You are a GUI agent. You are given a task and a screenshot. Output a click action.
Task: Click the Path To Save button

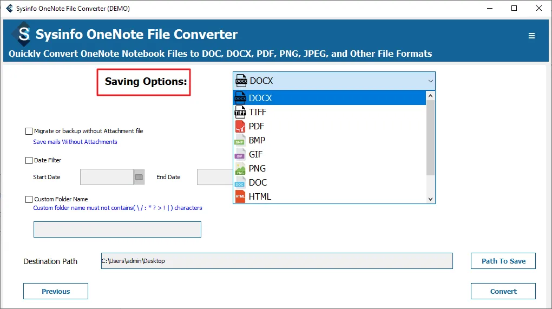pos(503,261)
